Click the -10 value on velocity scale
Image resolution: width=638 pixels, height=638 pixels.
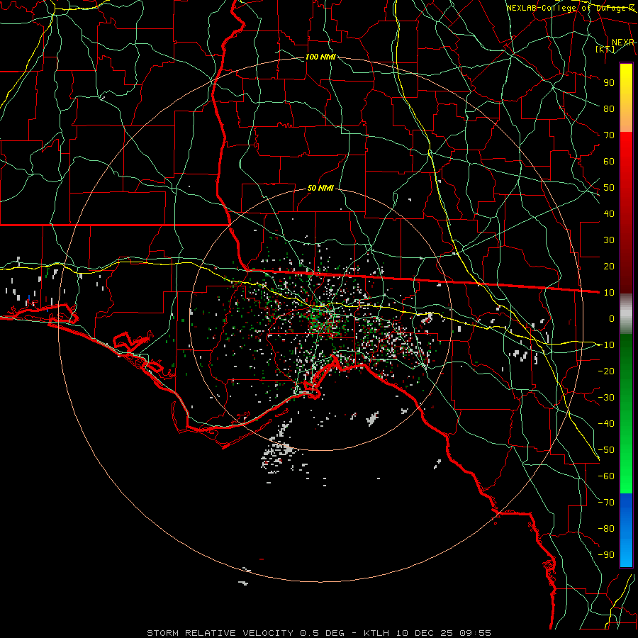tap(606, 345)
